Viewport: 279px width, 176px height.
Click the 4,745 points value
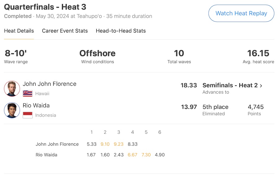(256, 107)
